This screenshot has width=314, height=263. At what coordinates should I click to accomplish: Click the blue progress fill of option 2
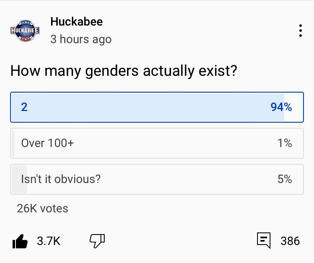(x=147, y=107)
